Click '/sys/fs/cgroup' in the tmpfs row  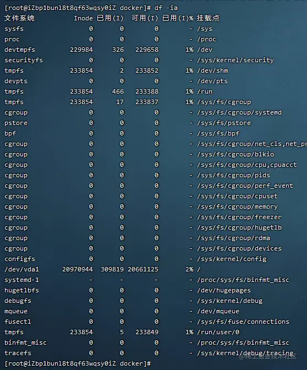pyautogui.click(x=224, y=102)
